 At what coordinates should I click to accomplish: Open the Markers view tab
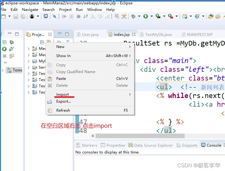(x=87, y=145)
